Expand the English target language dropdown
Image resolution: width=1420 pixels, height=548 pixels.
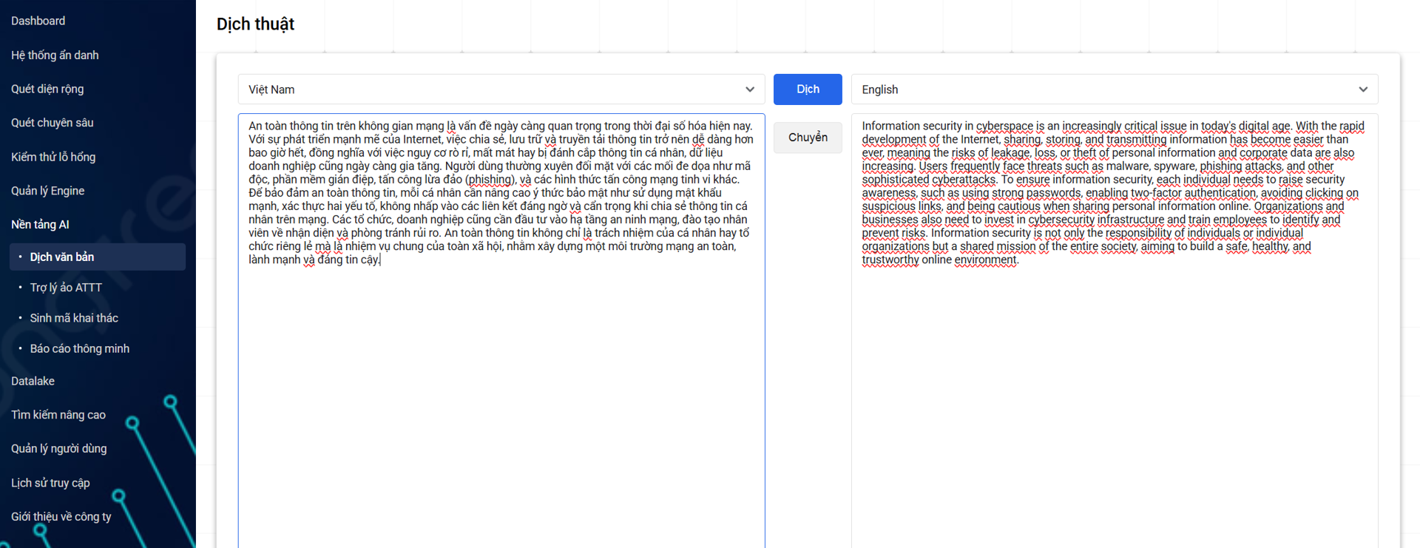click(x=1114, y=89)
